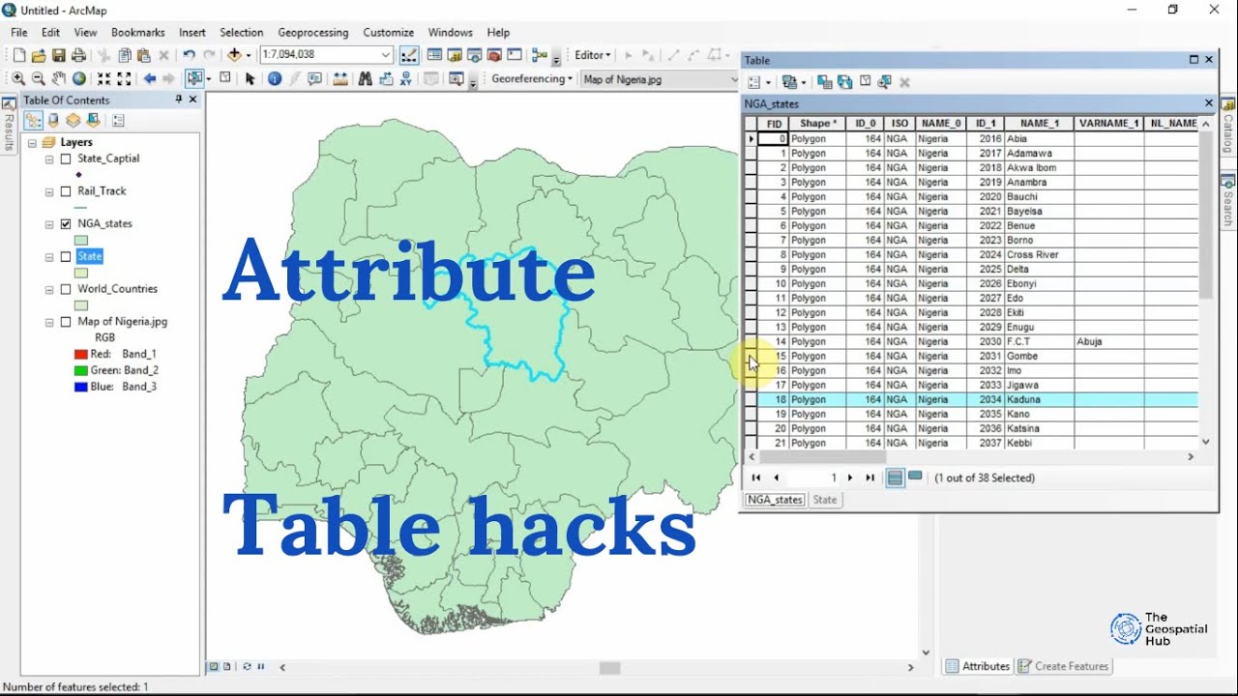Toggle State_Captial layer checkbox
The image size is (1238, 696).
pyautogui.click(x=66, y=159)
